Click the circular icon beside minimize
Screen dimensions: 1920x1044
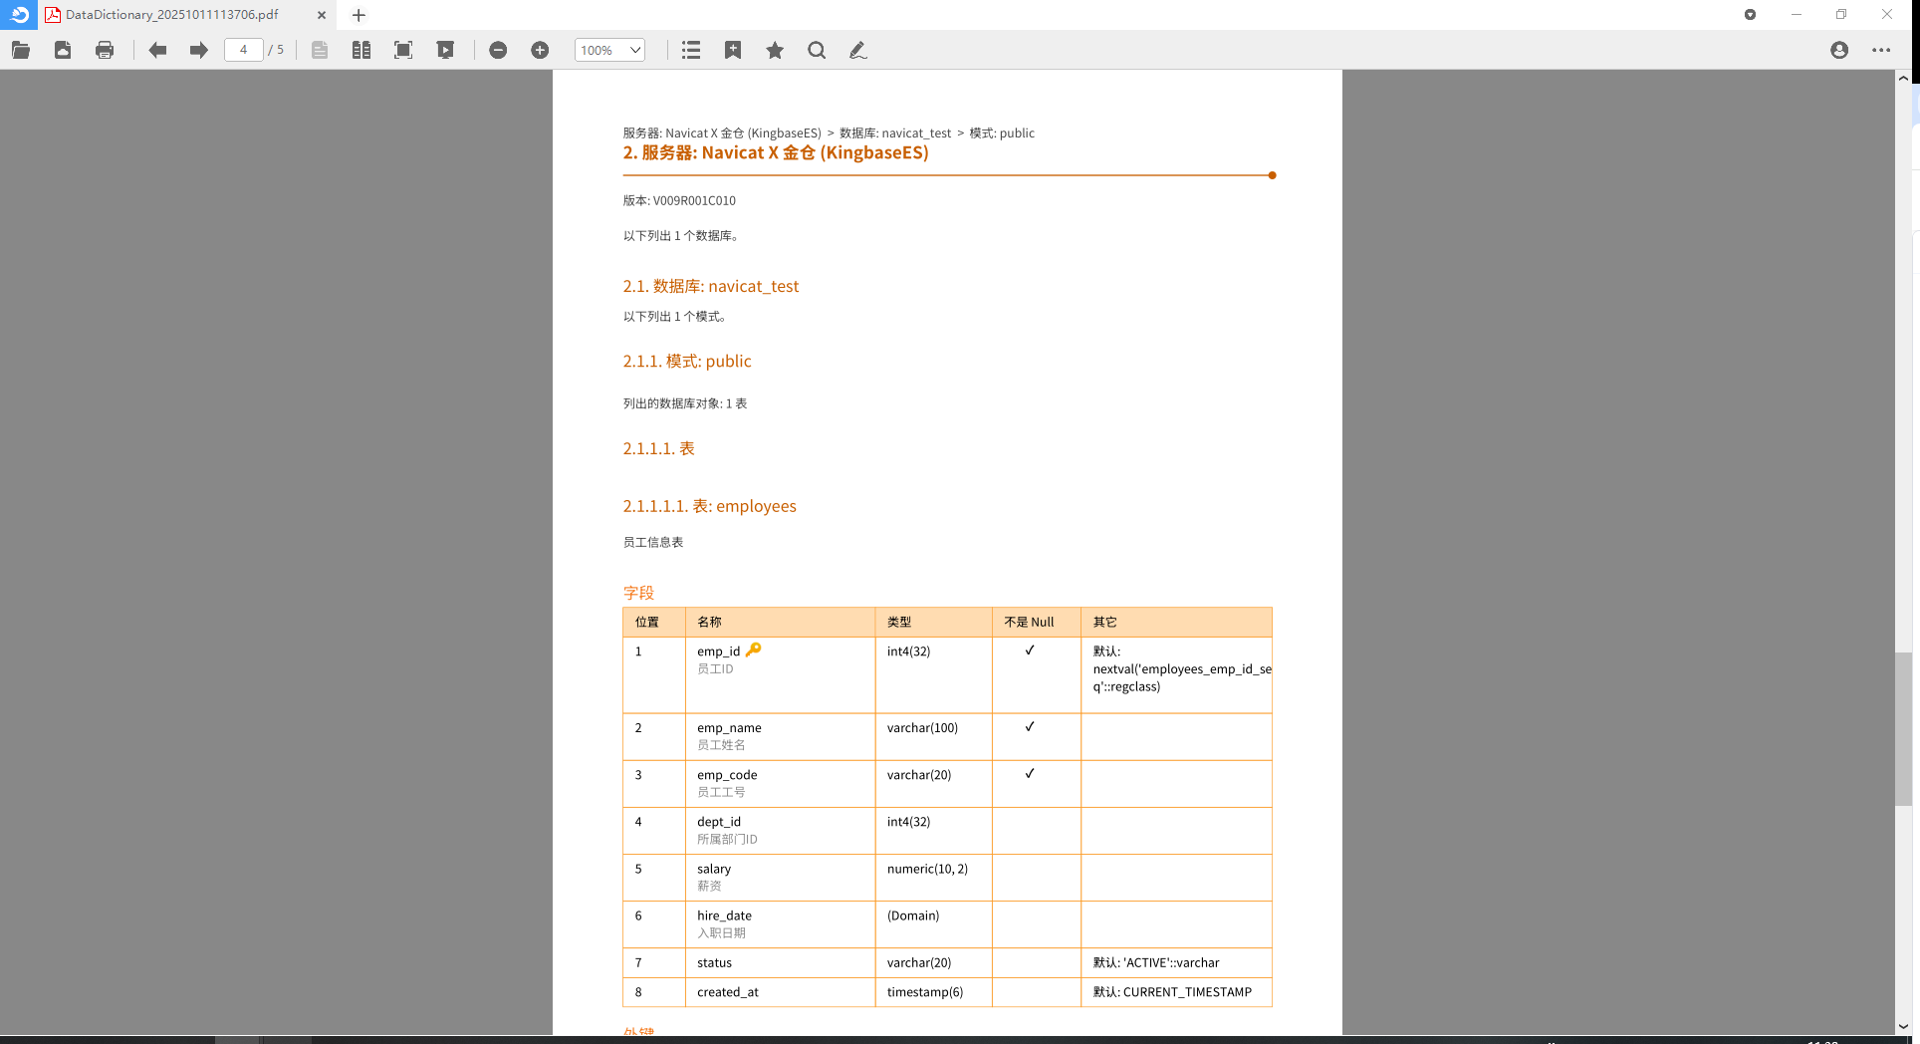click(1750, 15)
